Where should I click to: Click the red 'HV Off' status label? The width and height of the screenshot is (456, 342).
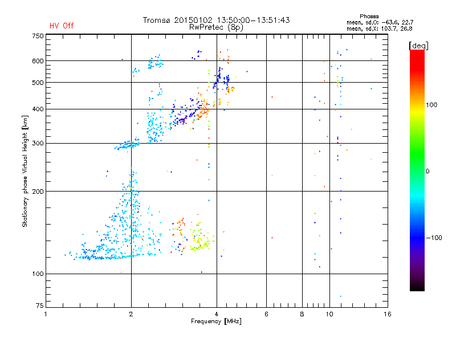(62, 26)
